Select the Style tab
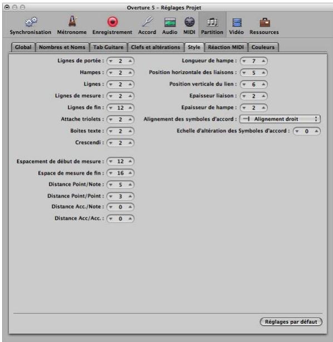 [194, 47]
